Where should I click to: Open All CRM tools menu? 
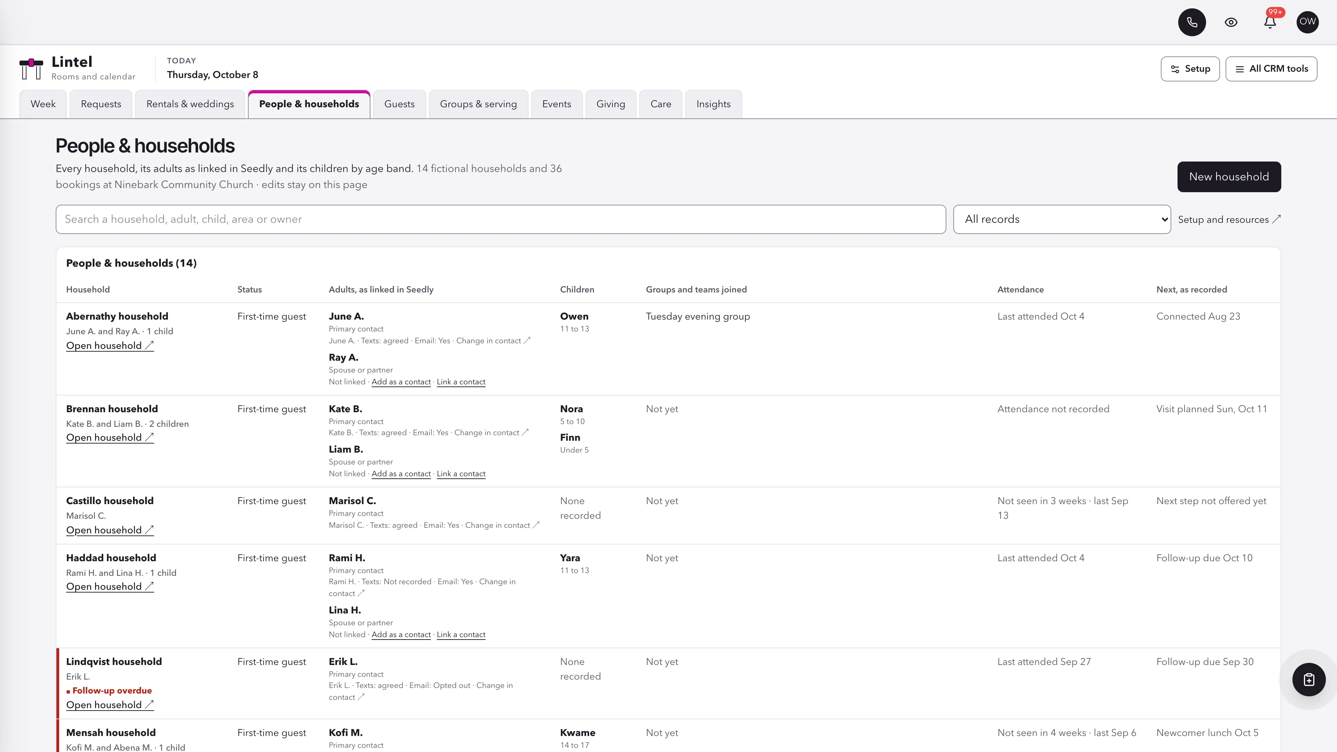click(x=1271, y=69)
